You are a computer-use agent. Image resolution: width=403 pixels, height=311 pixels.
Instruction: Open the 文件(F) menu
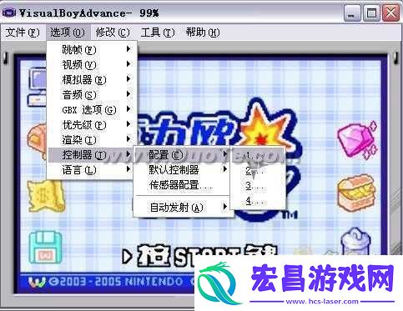(x=23, y=33)
